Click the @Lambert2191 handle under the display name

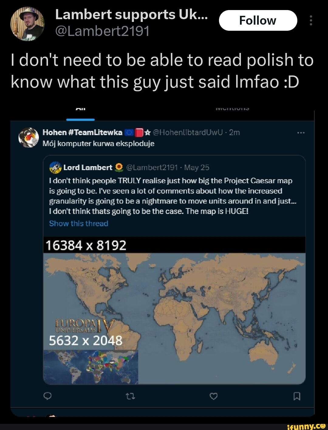click(x=102, y=31)
